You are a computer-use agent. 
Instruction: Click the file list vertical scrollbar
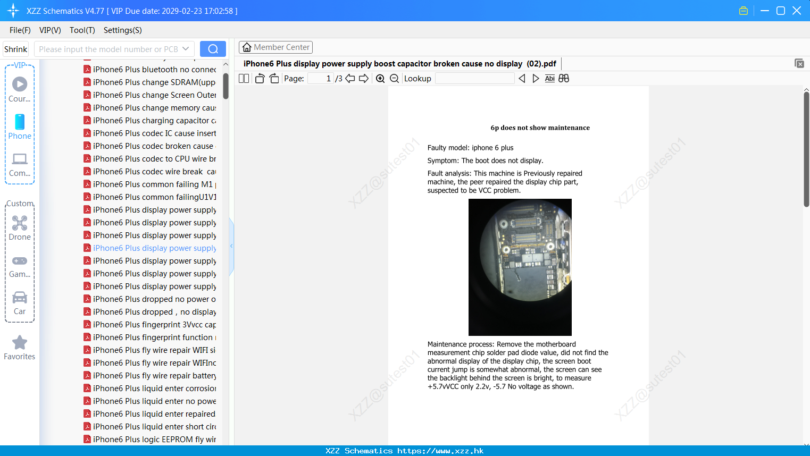(226, 86)
